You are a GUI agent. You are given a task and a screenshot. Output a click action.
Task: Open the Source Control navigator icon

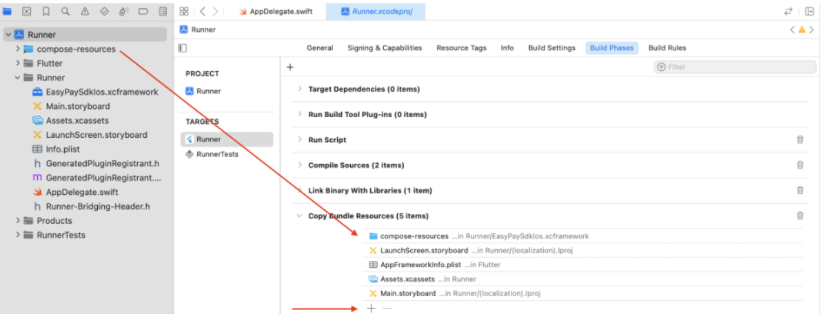(x=27, y=11)
